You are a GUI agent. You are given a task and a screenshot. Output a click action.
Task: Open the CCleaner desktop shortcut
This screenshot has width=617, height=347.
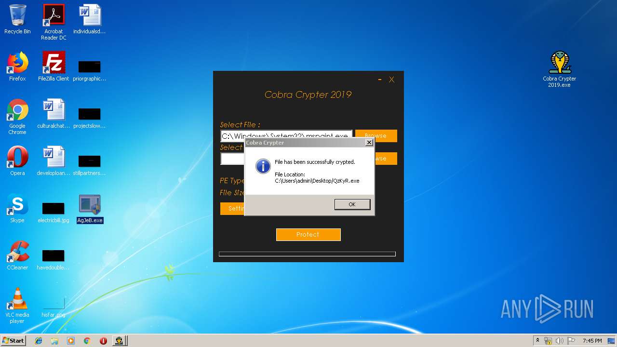point(17,255)
